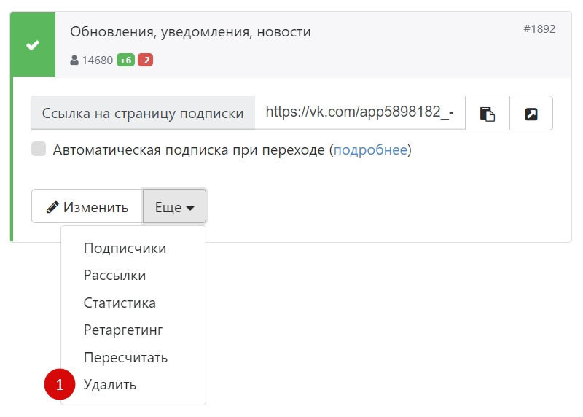Choose Рассылки in the menu
The width and height of the screenshot is (583, 417).
click(114, 276)
